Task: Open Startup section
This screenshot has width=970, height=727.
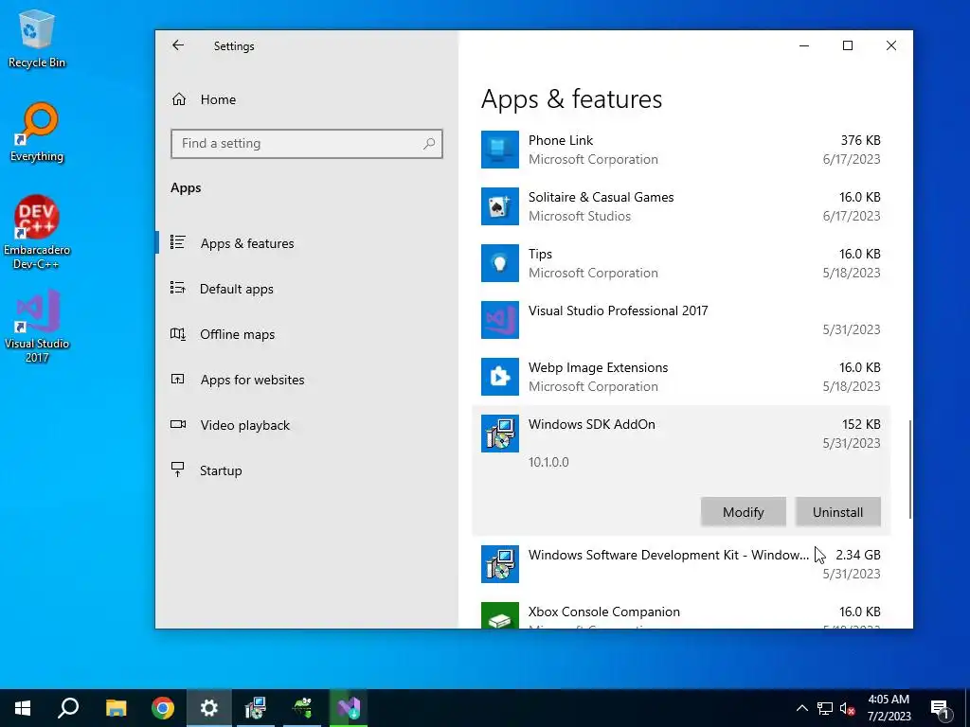Action: click(307, 470)
